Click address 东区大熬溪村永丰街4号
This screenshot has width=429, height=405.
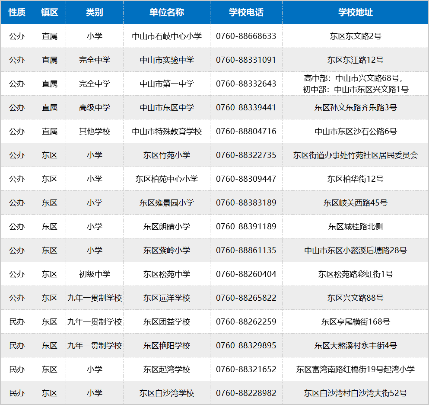pos(356,346)
